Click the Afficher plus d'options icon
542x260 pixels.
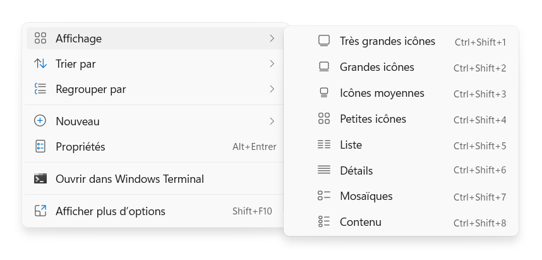point(40,211)
